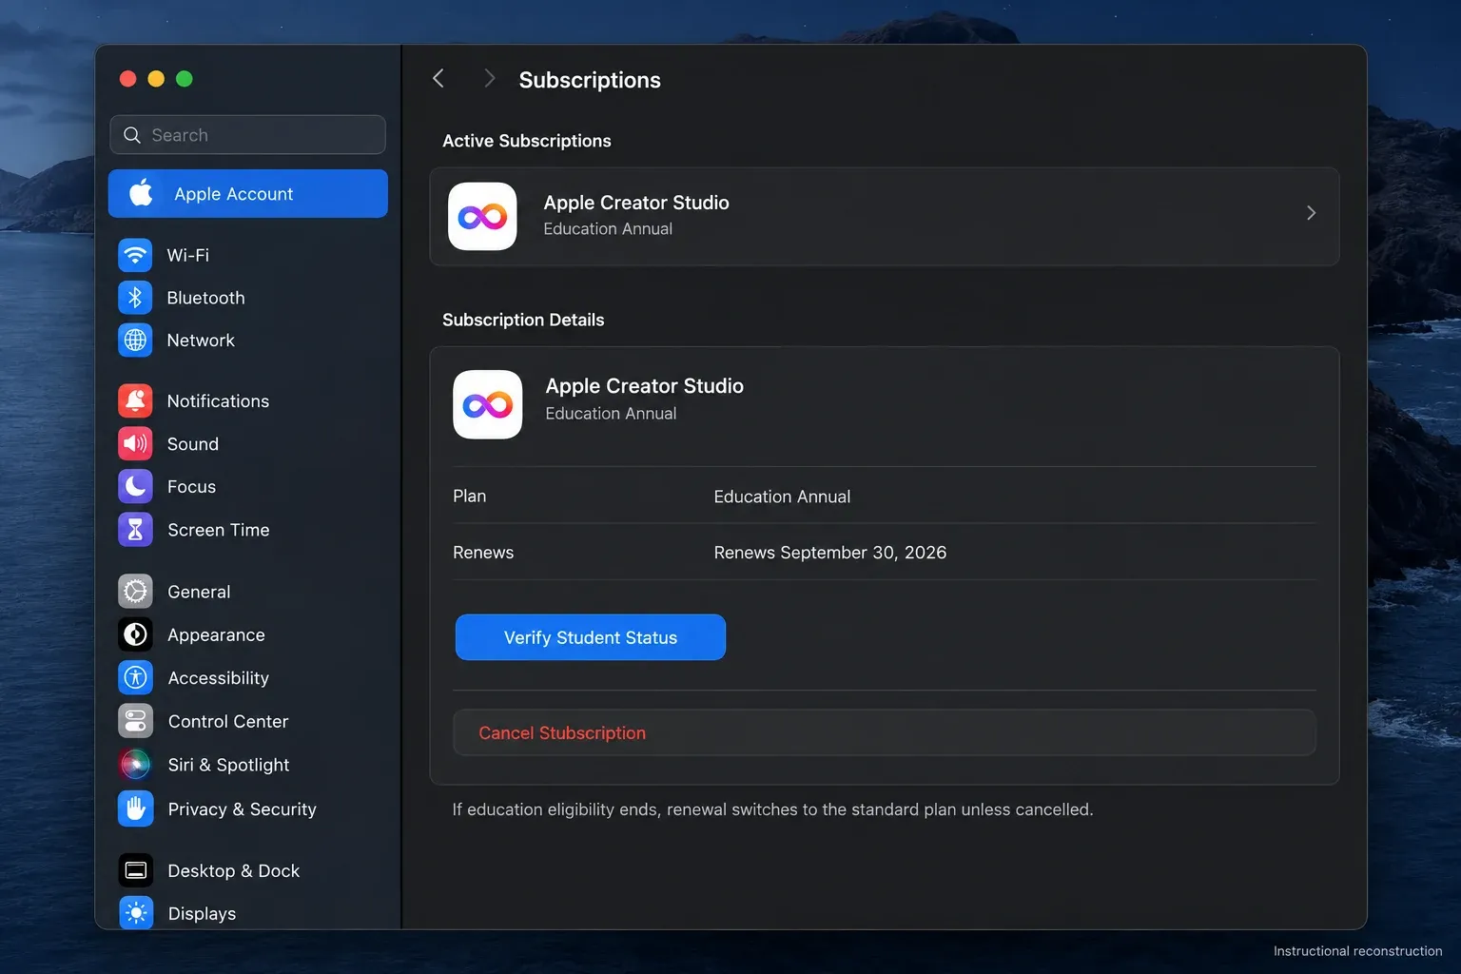Select Apple Account in the sidebar
Viewport: 1461px width, 974px height.
pos(248,193)
